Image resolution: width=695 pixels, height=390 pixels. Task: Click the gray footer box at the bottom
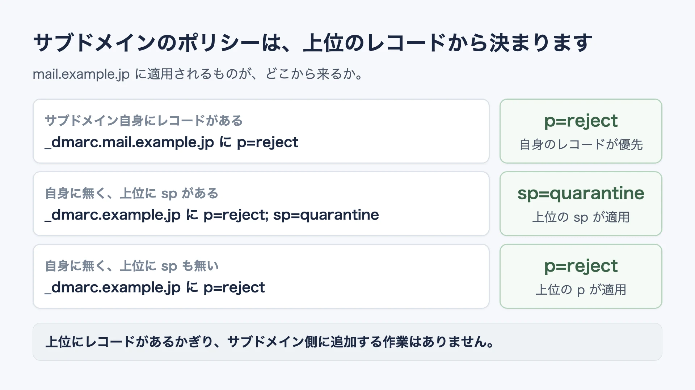[347, 342]
